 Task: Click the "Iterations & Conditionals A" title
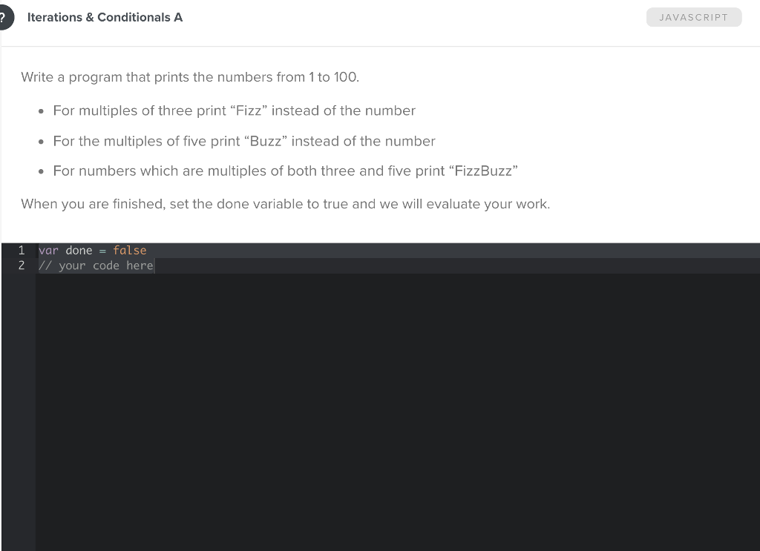click(x=105, y=17)
